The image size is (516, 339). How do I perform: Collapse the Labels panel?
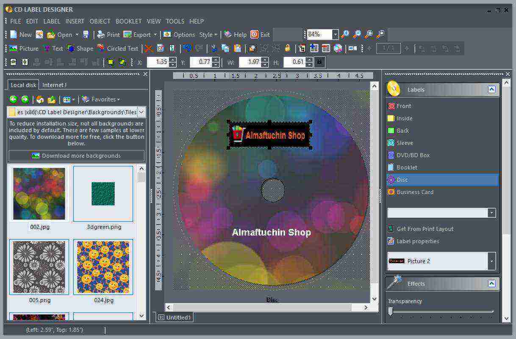[491, 89]
